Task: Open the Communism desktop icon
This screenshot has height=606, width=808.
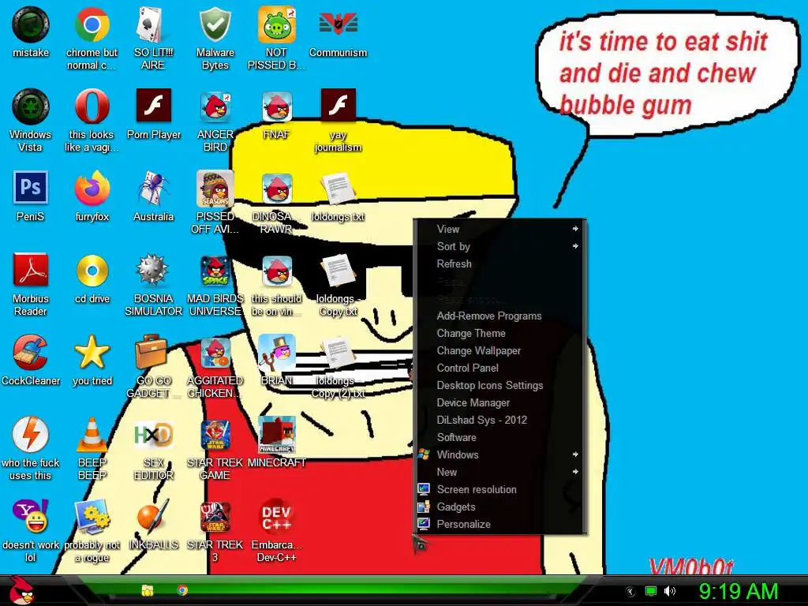Action: (338, 24)
